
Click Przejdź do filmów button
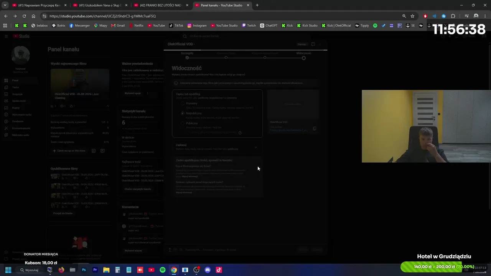coord(63,213)
